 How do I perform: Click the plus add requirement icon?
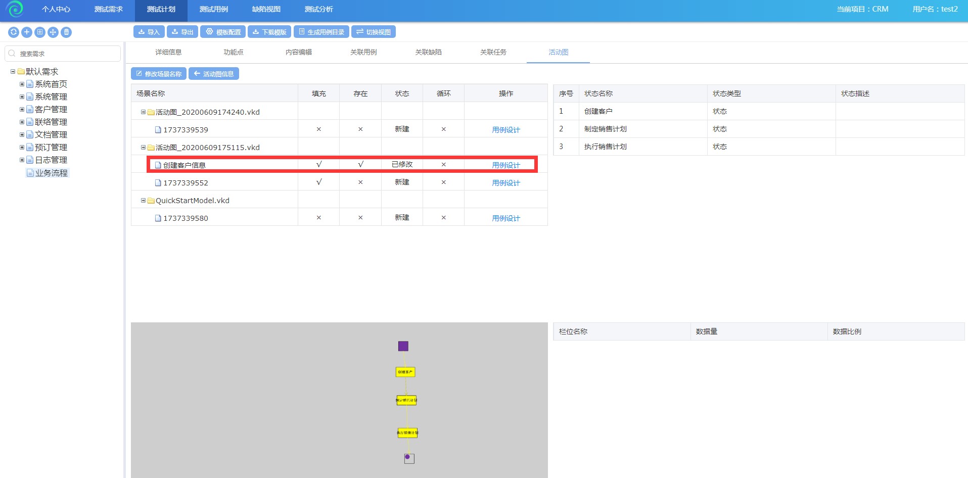27,32
